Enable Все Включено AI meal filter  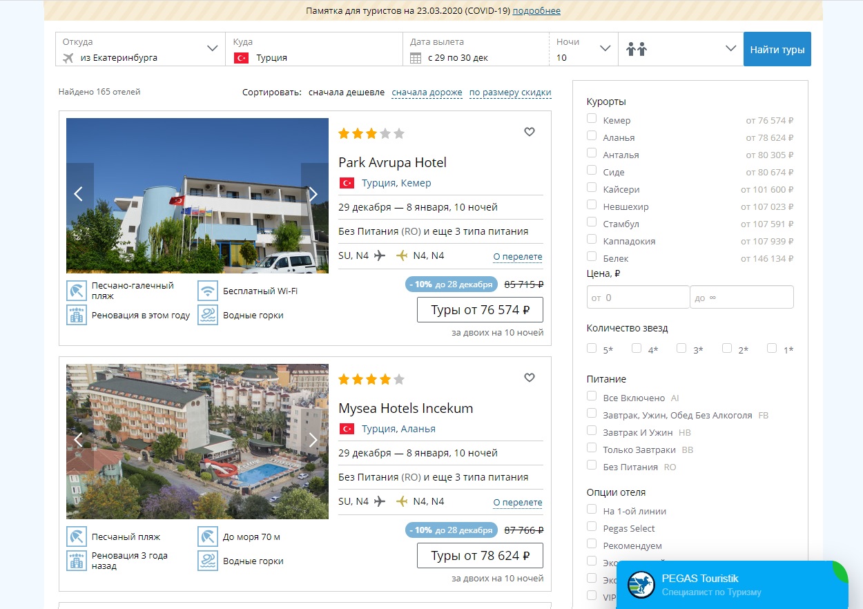pyautogui.click(x=592, y=396)
